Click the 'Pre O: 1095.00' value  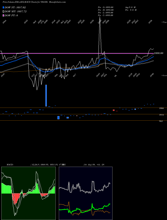[106, 7]
